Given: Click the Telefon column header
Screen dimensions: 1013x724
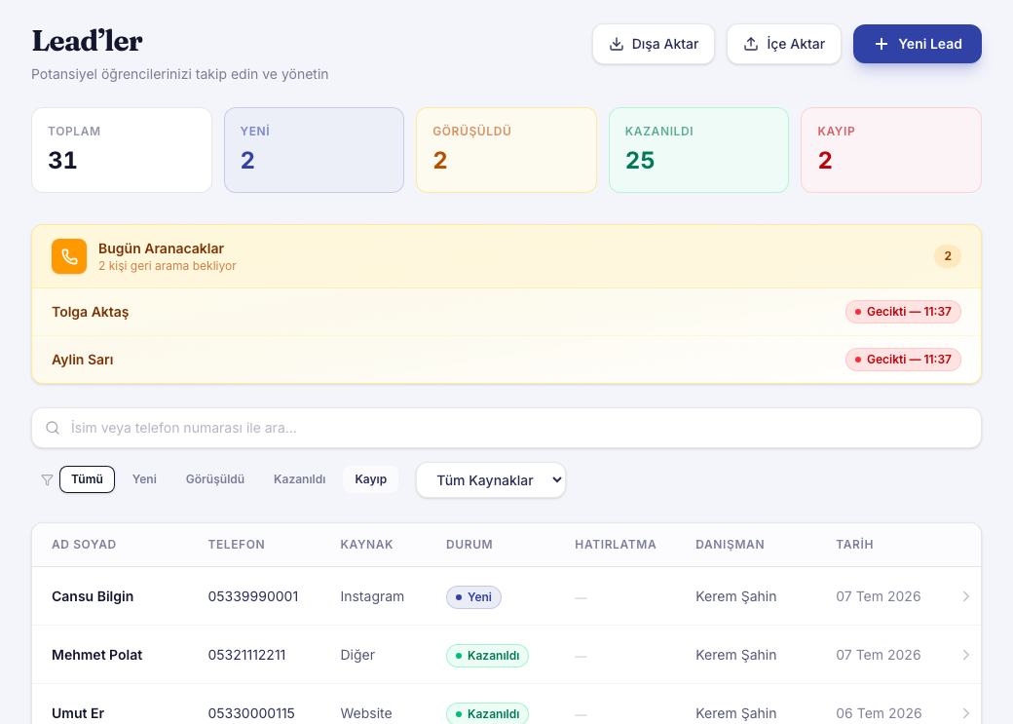Looking at the screenshot, I should point(237,545).
